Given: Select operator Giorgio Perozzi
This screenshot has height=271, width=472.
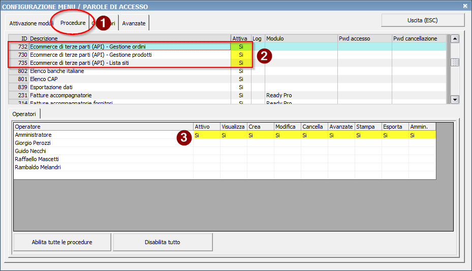Looking at the screenshot, I should [x=33, y=143].
